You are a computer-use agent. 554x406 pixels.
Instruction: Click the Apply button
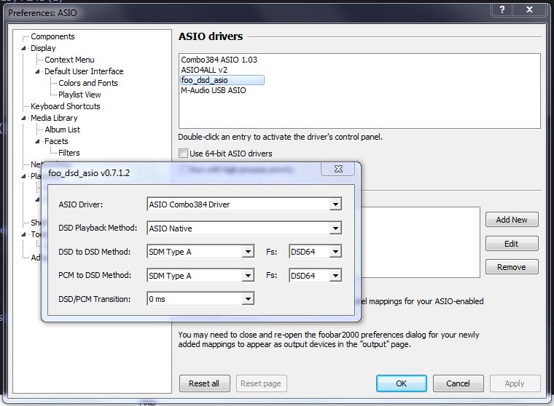coord(515,383)
